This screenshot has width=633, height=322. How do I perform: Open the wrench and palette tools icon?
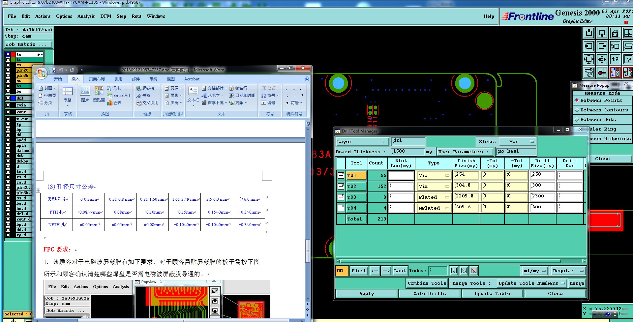coord(589,73)
